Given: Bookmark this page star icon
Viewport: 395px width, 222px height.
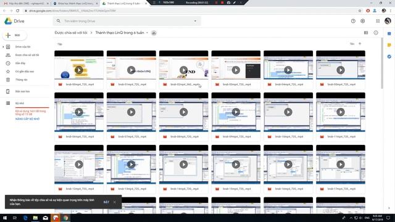Looking at the screenshot, I should pyautogui.click(x=360, y=10).
